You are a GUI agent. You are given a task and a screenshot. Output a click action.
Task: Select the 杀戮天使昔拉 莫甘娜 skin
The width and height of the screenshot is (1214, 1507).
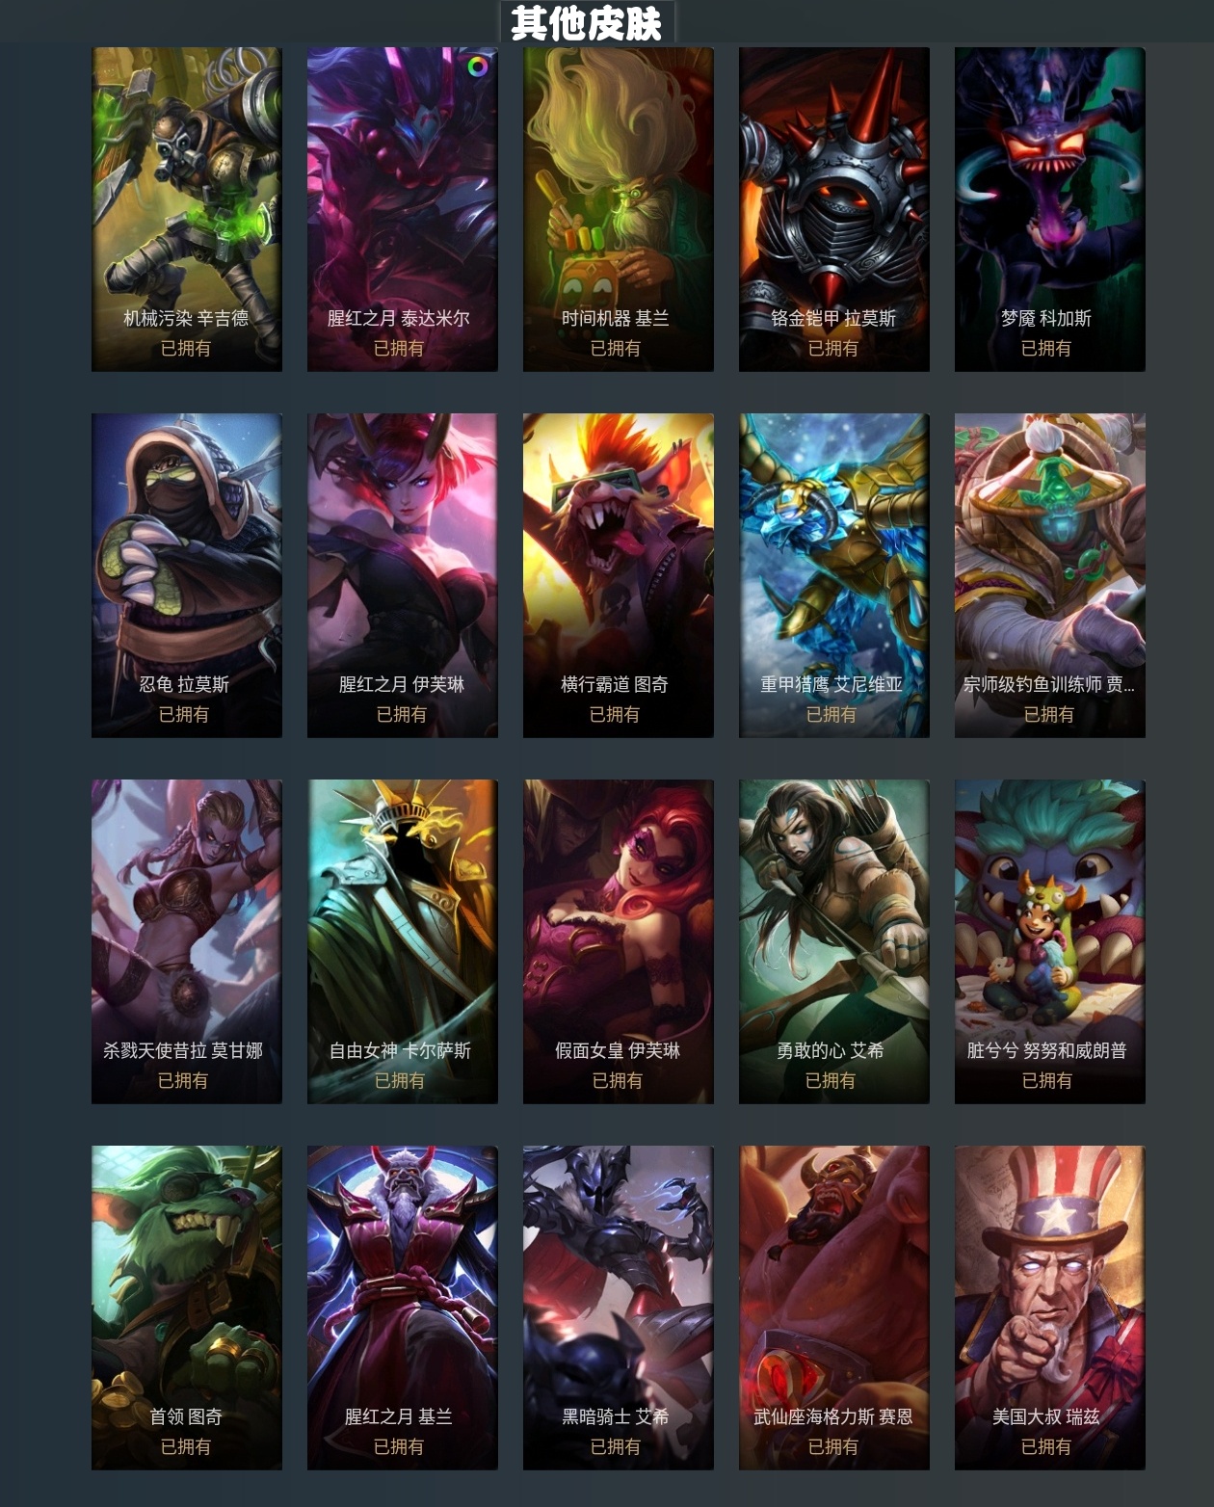point(187,941)
